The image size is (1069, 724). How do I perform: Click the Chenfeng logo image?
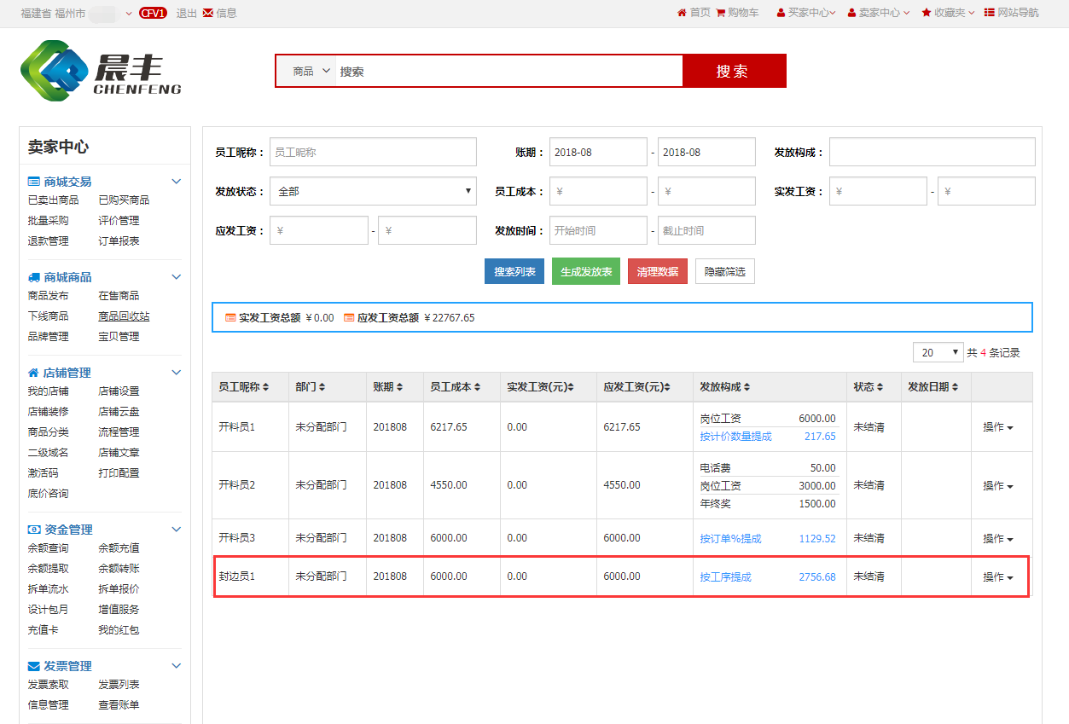coord(101,71)
